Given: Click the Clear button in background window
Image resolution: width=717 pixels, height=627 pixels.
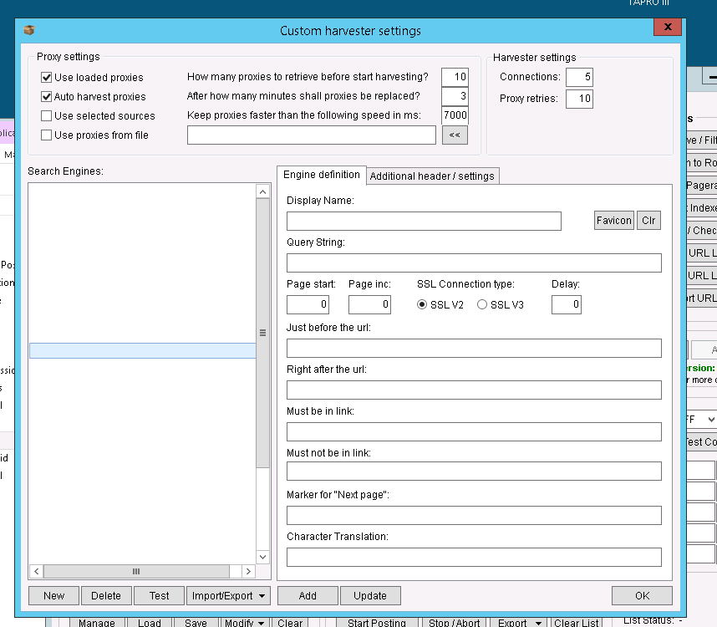Looking at the screenshot, I should pyautogui.click(x=290, y=623).
